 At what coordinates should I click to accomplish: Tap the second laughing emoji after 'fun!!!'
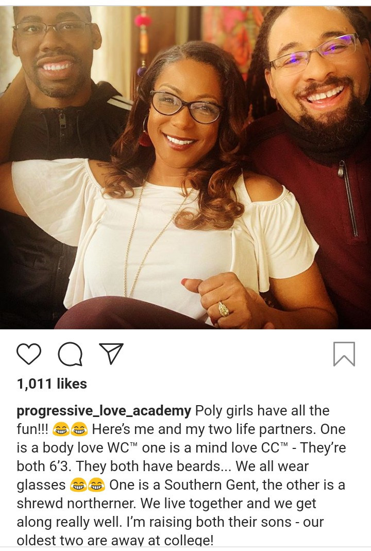79,429
